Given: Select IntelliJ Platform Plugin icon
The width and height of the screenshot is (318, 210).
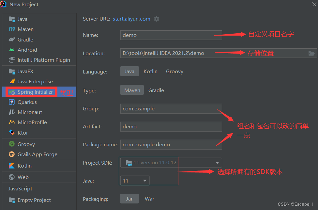Looking at the screenshot, I should (x=12, y=60).
